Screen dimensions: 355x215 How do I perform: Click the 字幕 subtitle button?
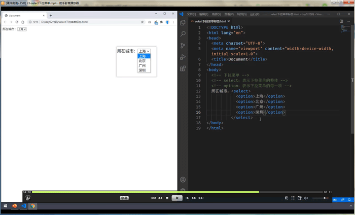pos(124,198)
